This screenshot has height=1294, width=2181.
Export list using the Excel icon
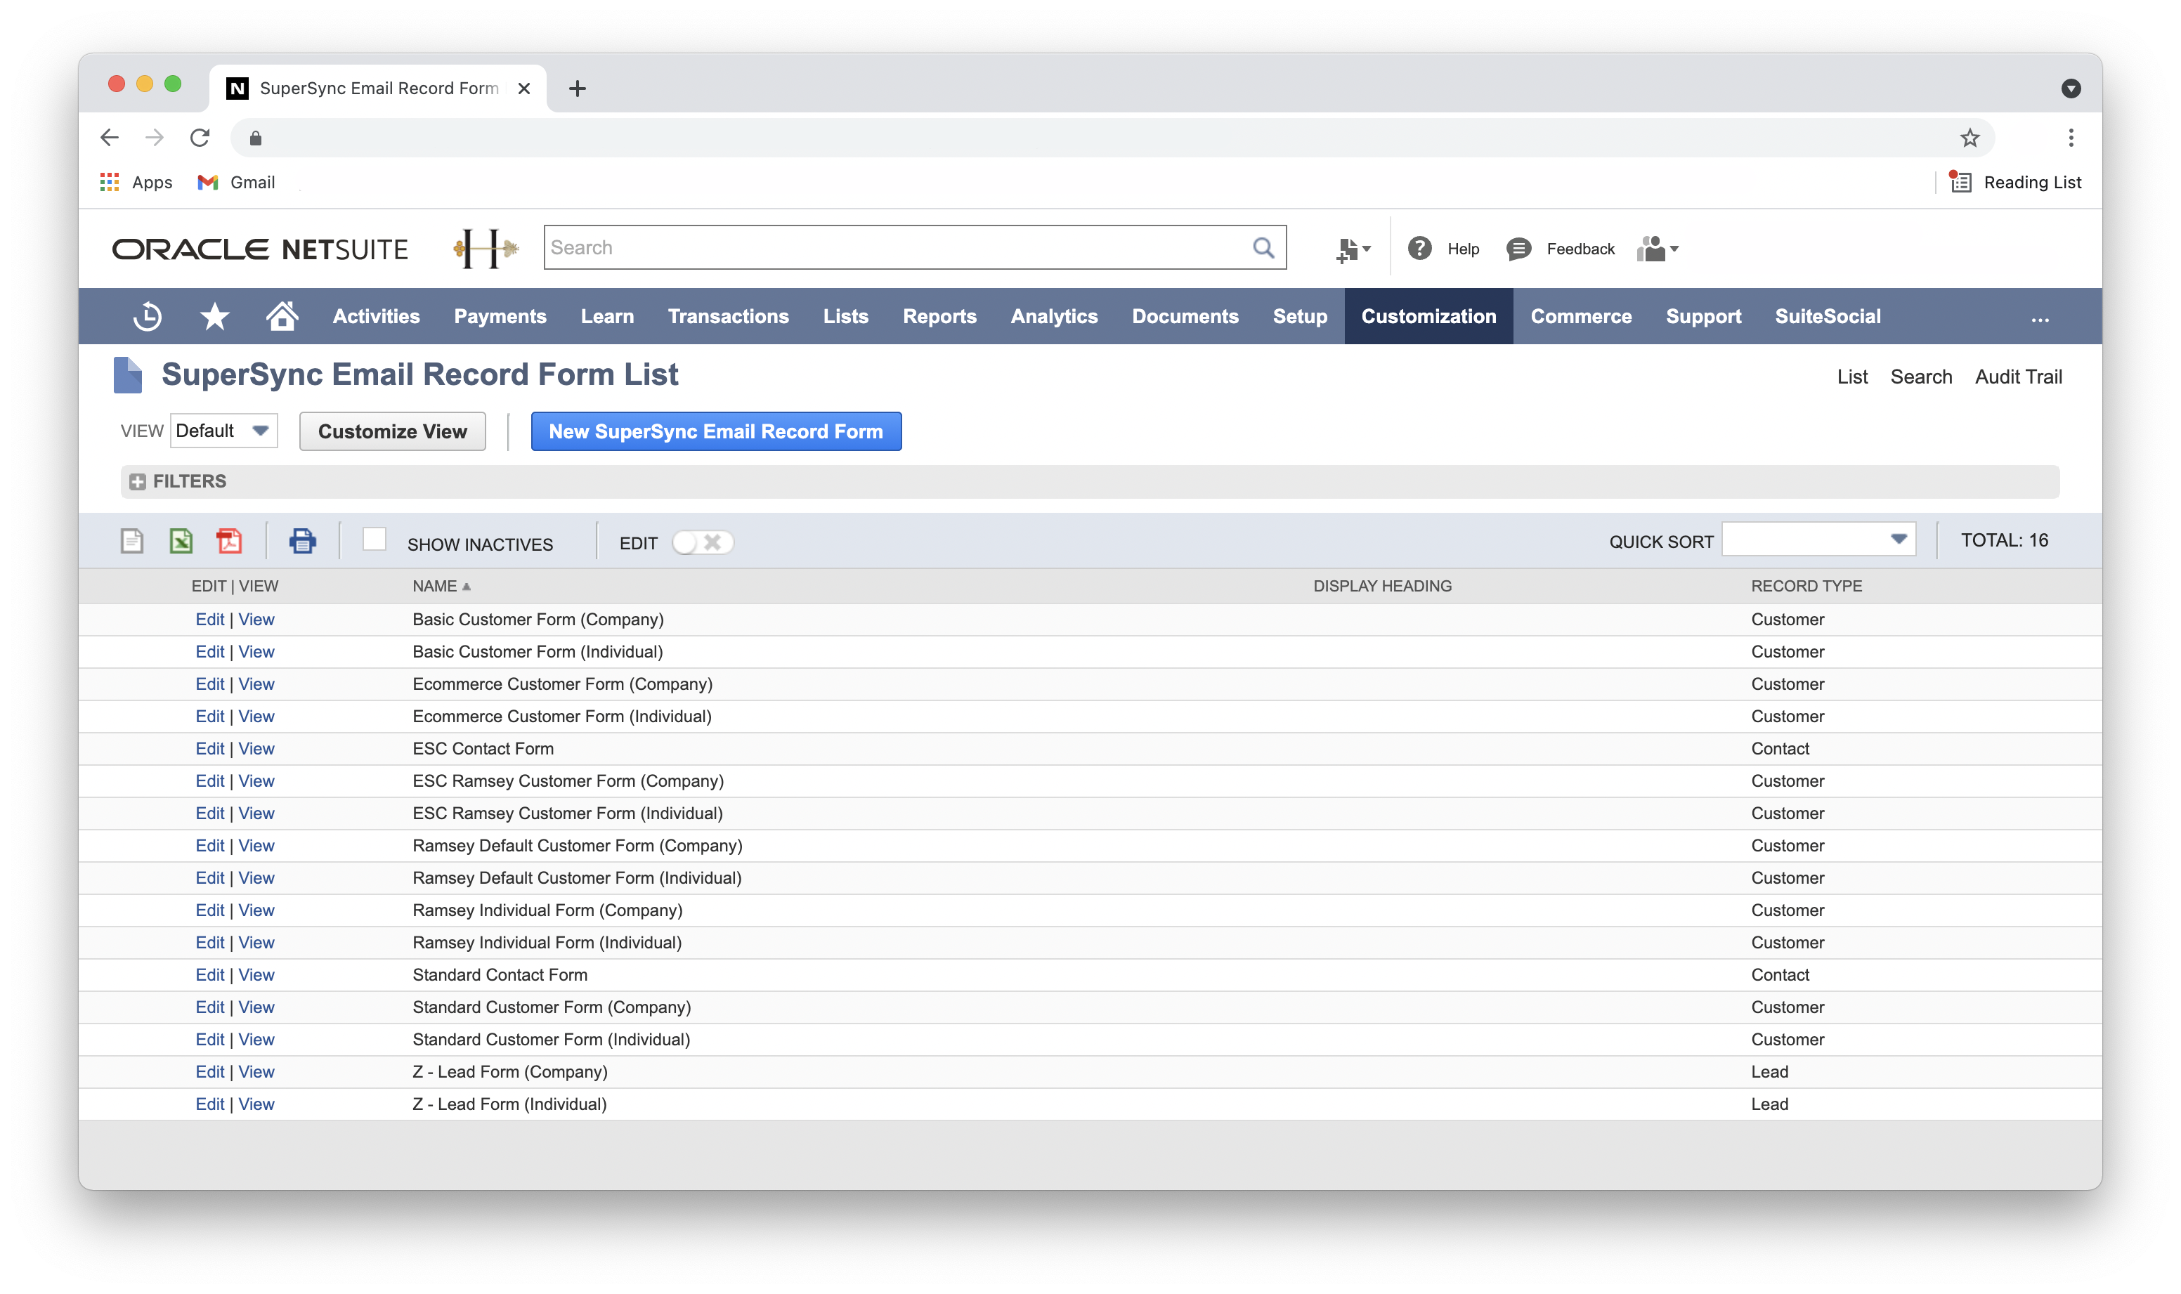pos(181,542)
